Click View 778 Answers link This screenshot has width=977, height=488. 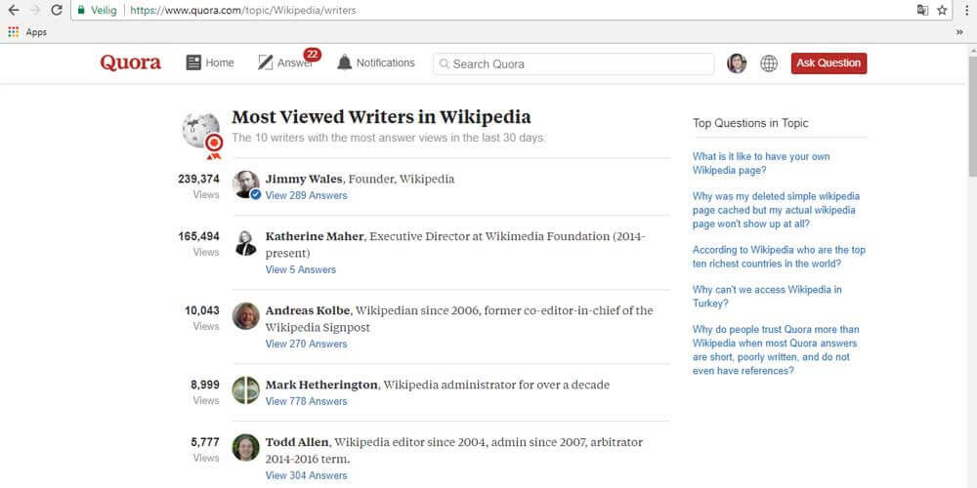[x=306, y=401]
